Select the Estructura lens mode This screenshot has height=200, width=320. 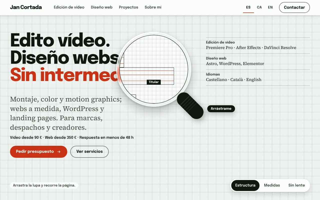pos(245,185)
